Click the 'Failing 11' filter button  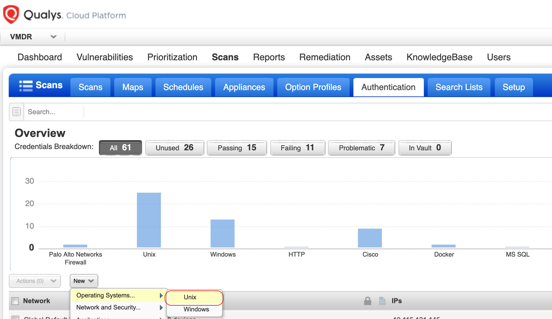pos(297,147)
